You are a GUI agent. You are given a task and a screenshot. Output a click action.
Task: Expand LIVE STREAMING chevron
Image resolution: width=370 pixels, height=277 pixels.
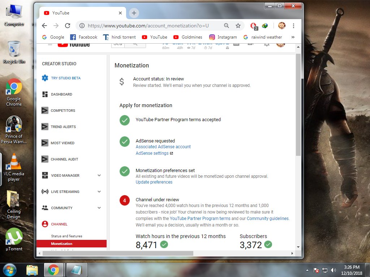(99, 192)
